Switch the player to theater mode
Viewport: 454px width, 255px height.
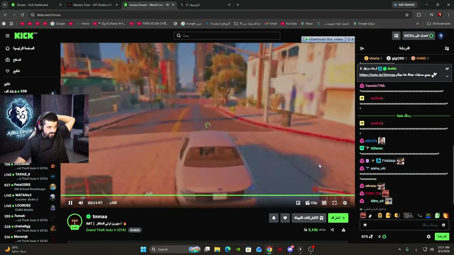coord(324,203)
